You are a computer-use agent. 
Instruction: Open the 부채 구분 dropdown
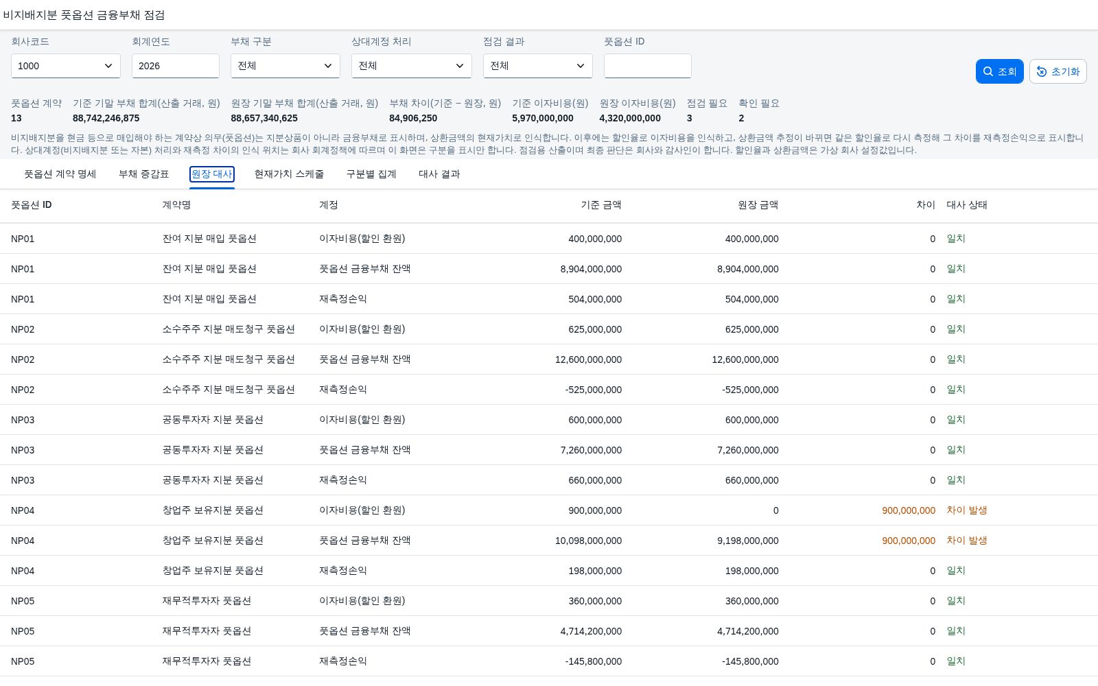tap(285, 66)
